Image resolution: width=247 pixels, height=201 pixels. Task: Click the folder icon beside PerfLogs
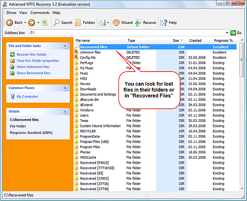76,63
